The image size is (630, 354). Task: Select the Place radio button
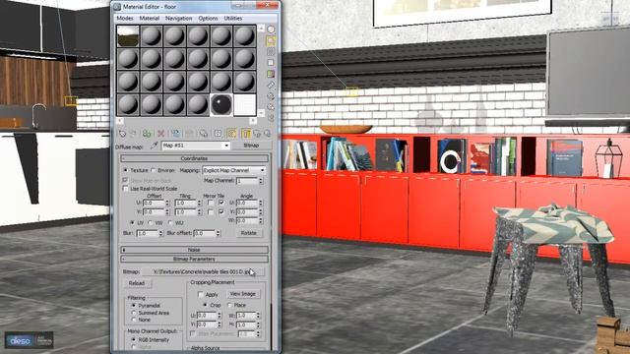tap(229, 305)
